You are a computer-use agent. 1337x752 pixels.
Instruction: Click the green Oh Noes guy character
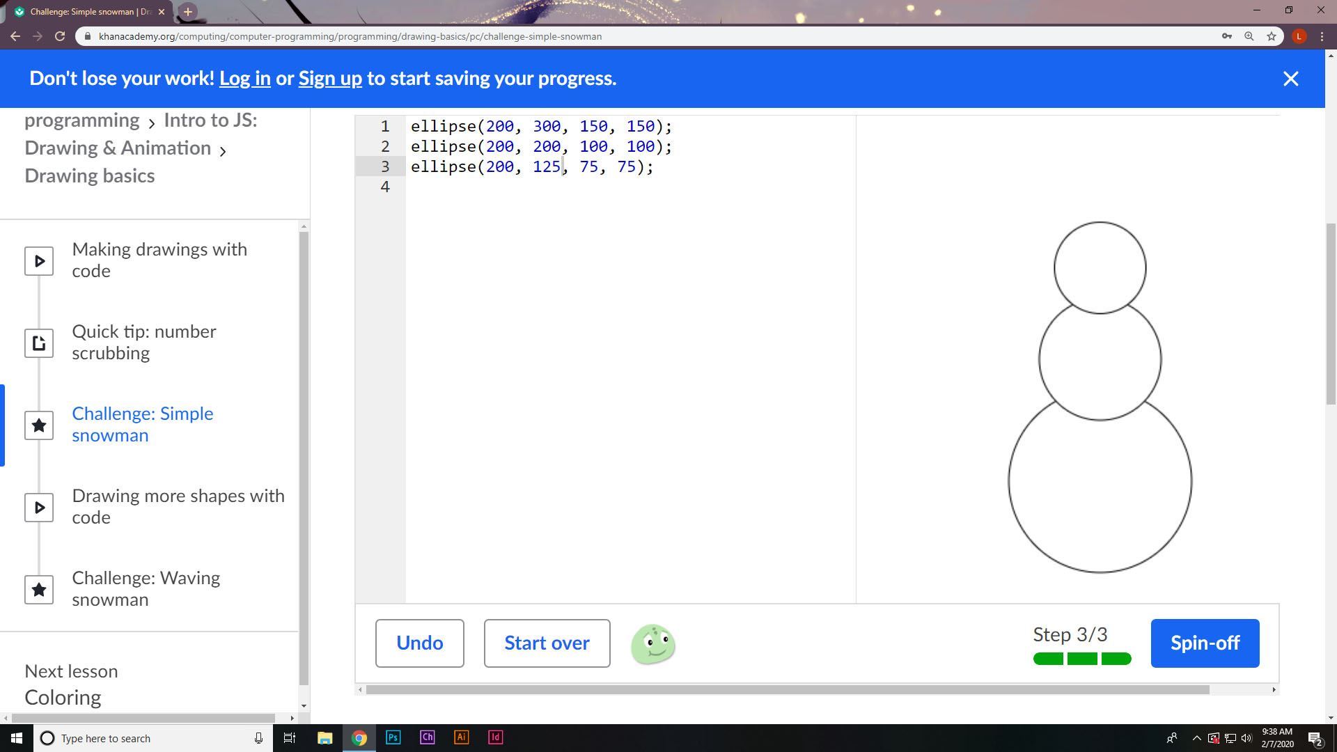(x=652, y=644)
